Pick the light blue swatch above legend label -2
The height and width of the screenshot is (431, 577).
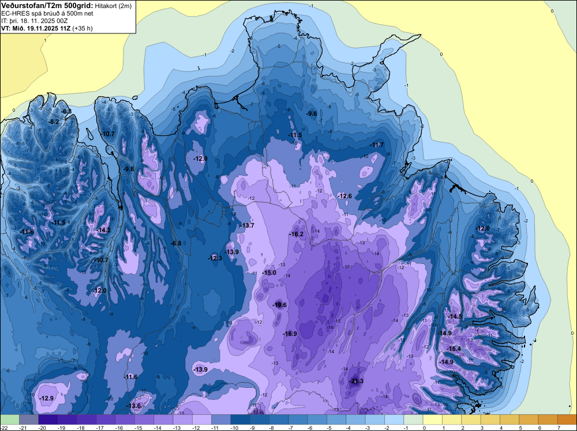tap(394, 419)
